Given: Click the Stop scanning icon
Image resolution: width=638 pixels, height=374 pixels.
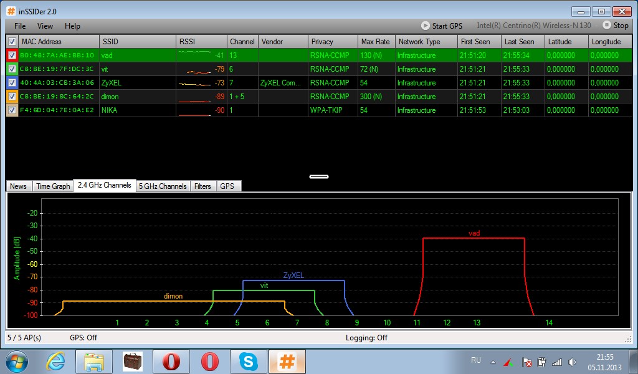Looking at the screenshot, I should coord(607,25).
